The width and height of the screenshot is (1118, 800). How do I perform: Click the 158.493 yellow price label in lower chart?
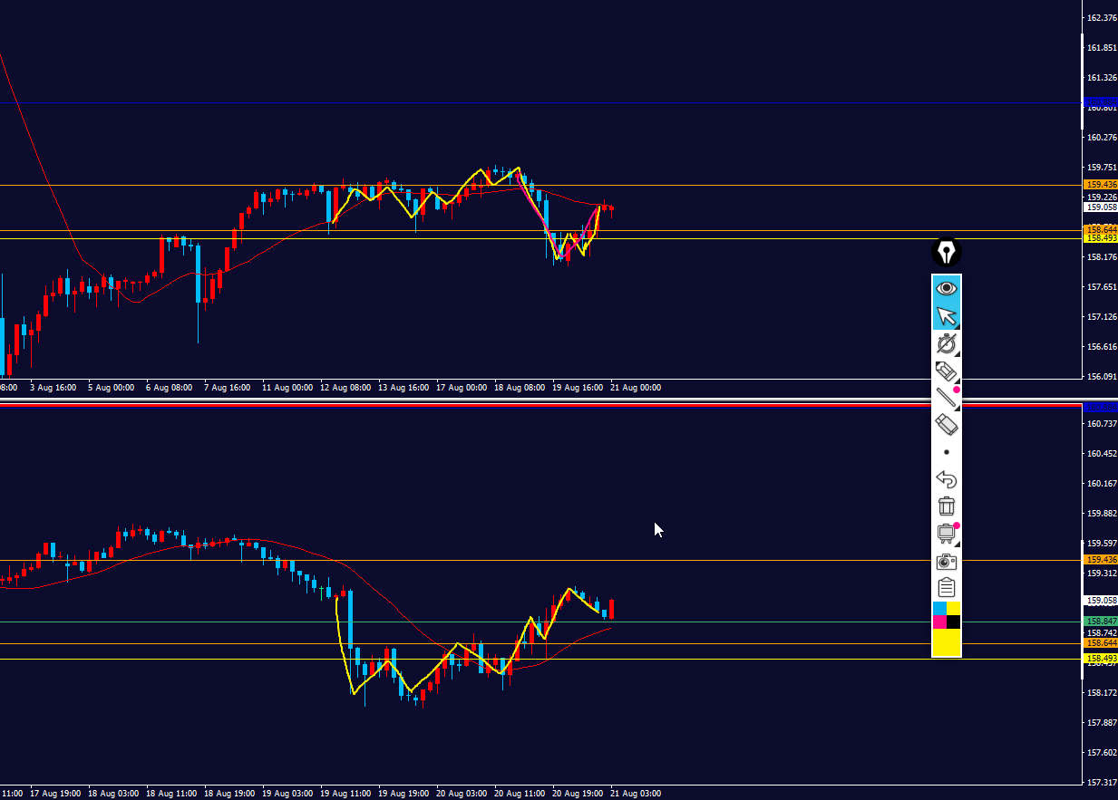click(1101, 659)
